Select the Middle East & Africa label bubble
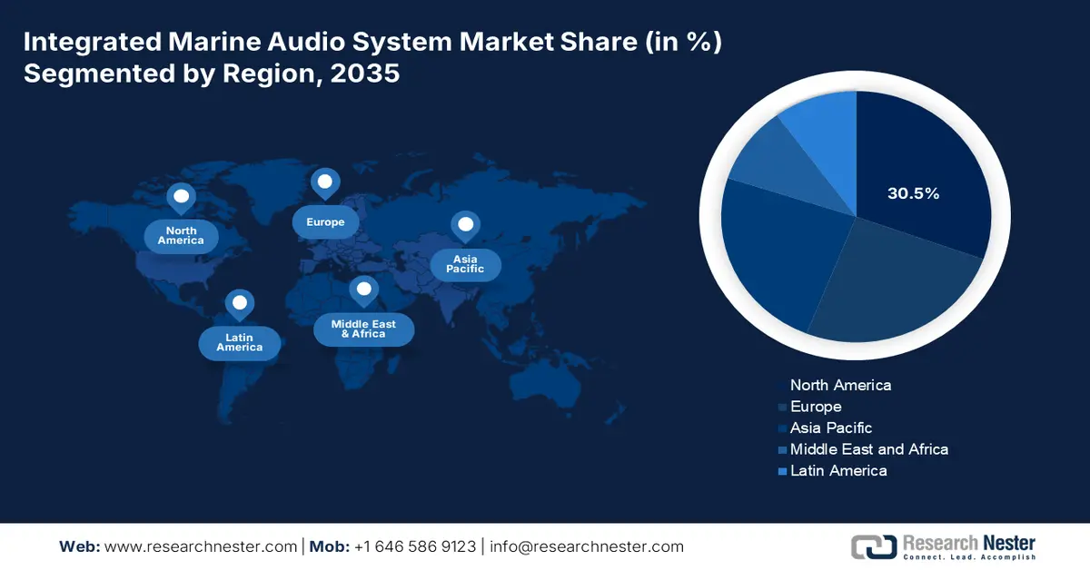This screenshot has height=570, width=1090. [363, 329]
